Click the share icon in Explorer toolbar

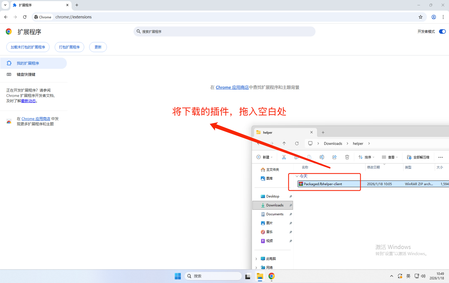pos(335,157)
